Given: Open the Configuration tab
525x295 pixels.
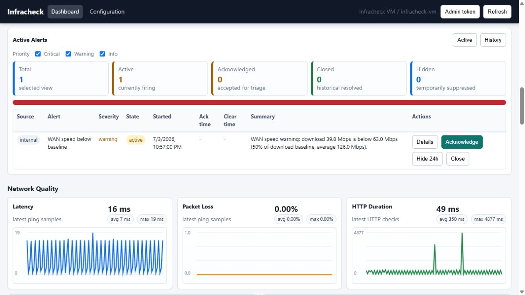Looking at the screenshot, I should tap(107, 12).
